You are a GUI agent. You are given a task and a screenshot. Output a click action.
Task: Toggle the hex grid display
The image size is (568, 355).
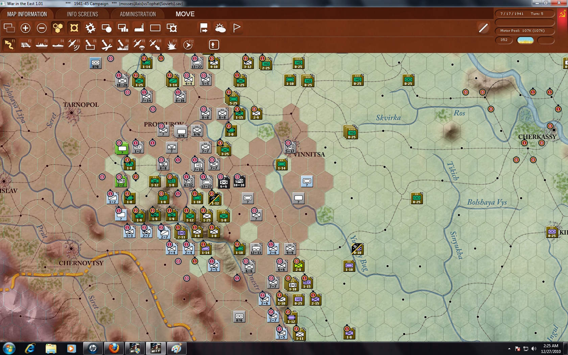coord(58,28)
